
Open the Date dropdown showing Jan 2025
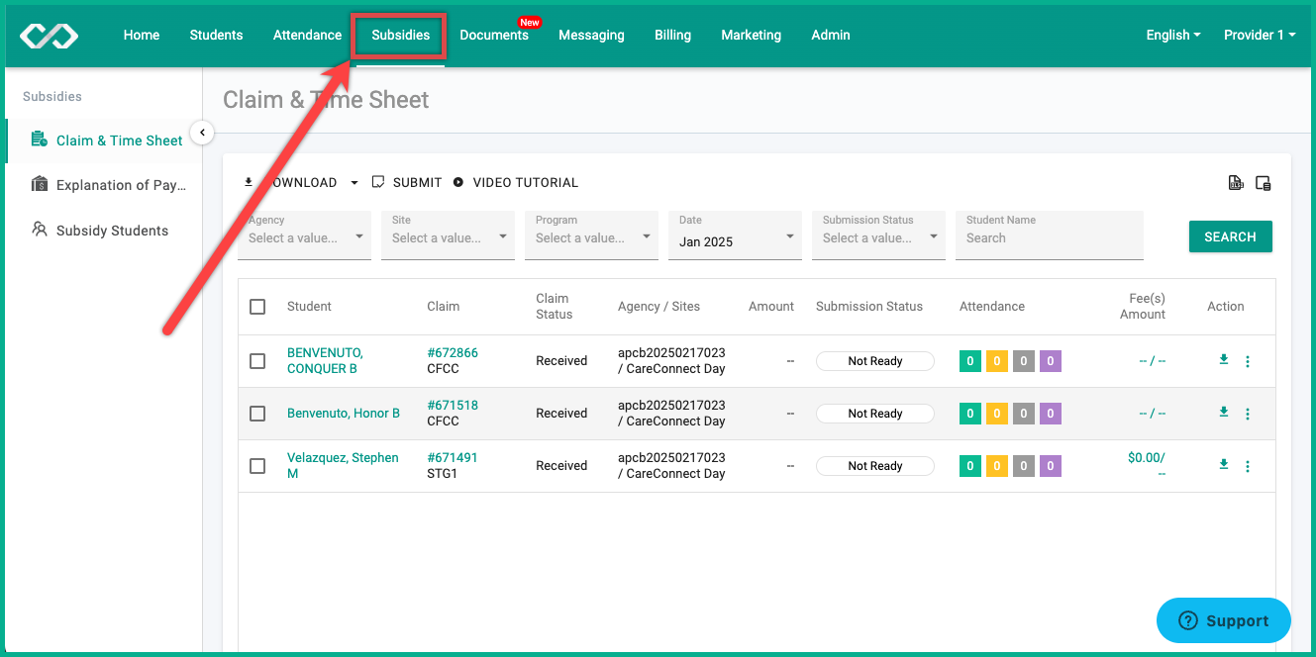(735, 235)
